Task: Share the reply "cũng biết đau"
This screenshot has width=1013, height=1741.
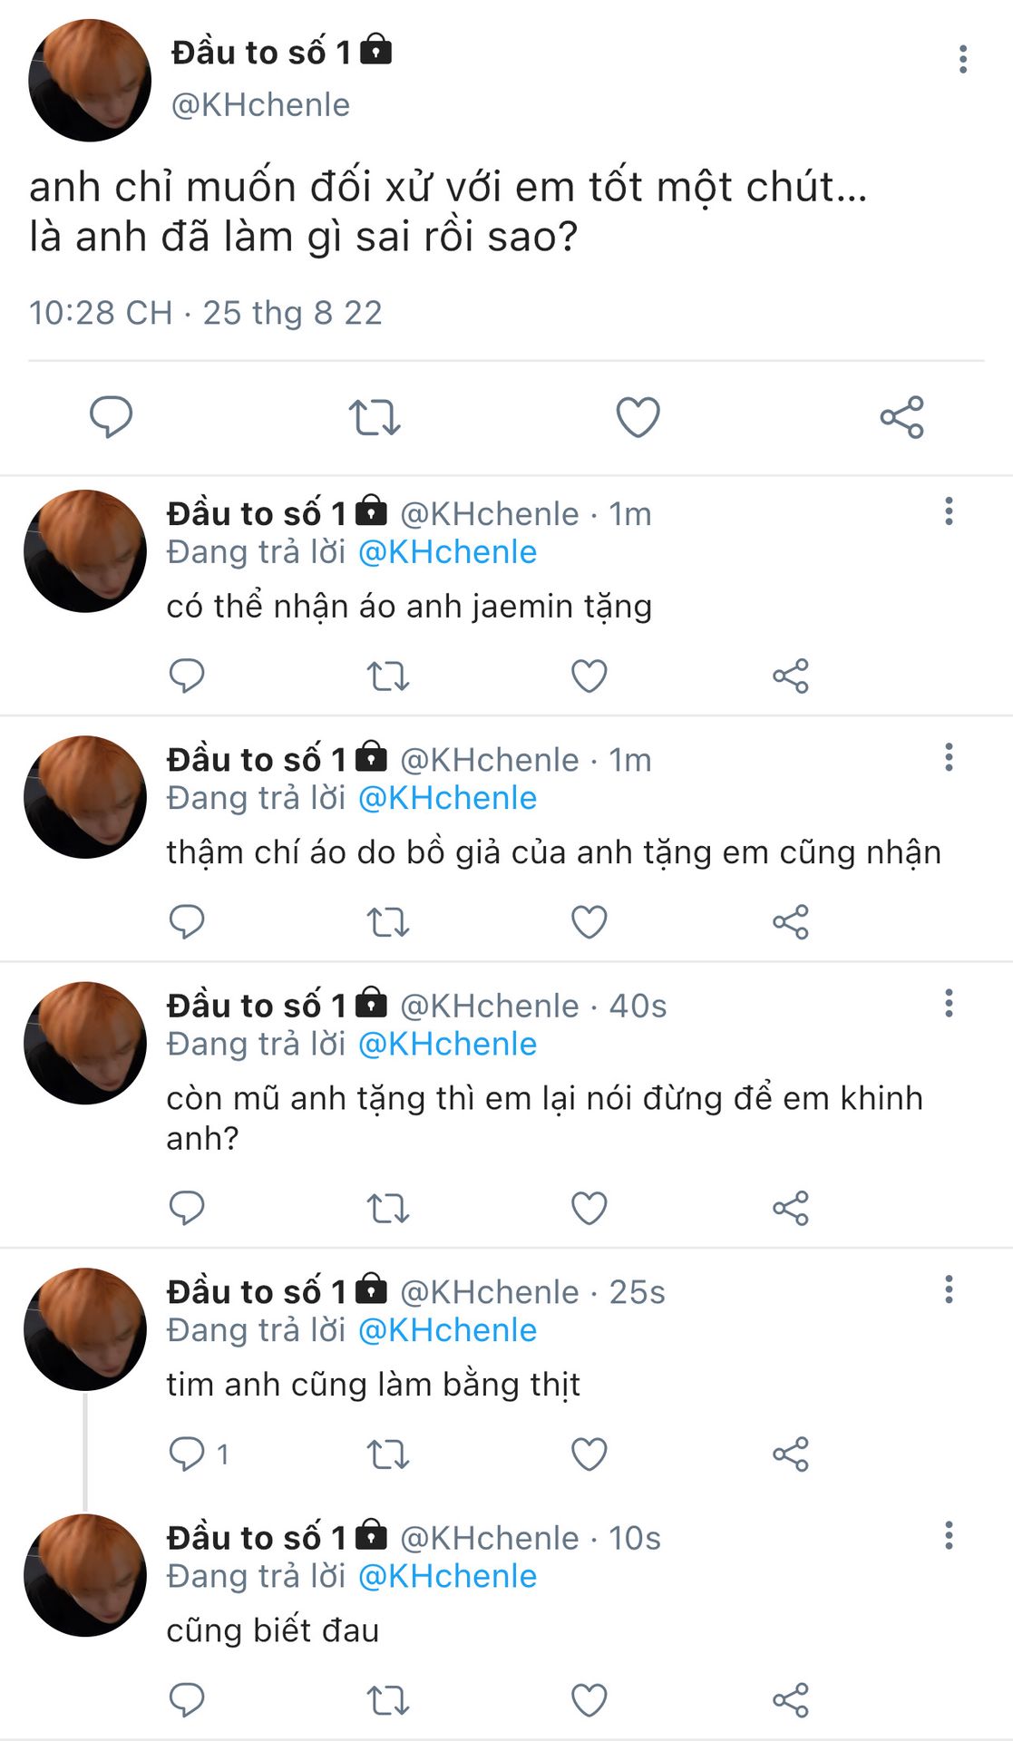Action: 791,1700
